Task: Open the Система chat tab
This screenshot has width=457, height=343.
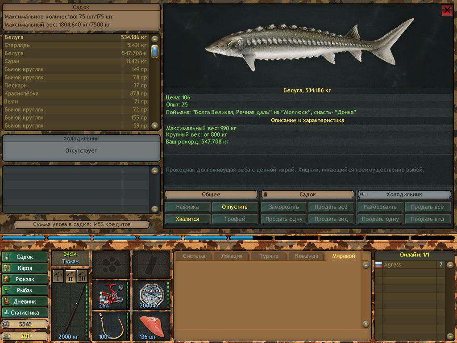Action: pos(194,256)
